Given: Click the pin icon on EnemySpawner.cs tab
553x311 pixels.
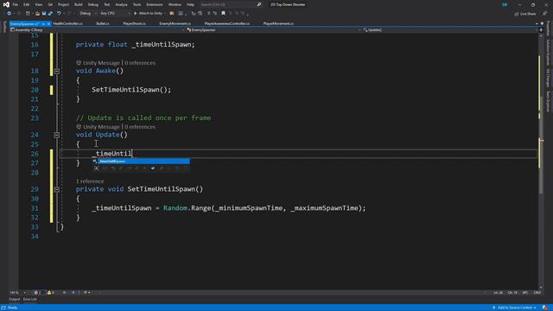Looking at the screenshot, I should [x=43, y=23].
